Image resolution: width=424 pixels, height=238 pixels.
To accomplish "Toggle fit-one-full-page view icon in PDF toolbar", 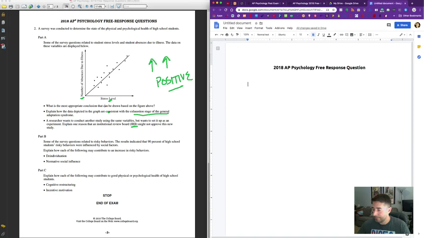I will (x=119, y=6).
